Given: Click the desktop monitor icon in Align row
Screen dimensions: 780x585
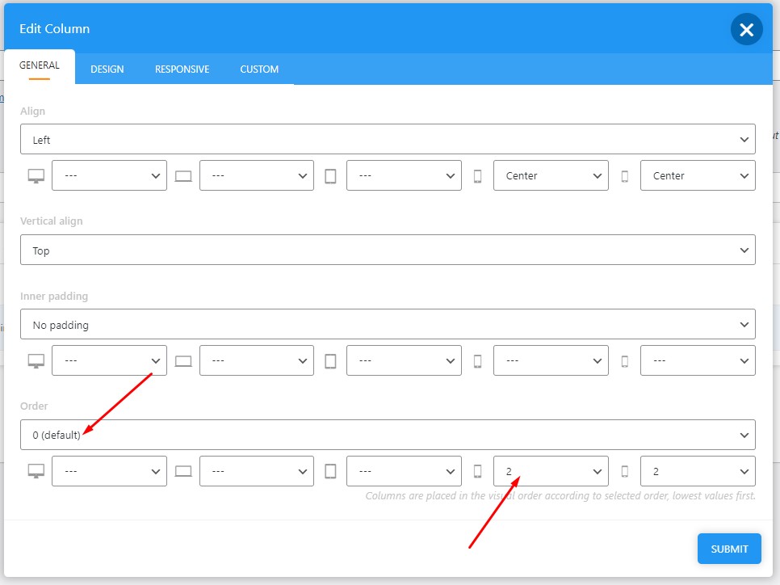Looking at the screenshot, I should click(x=36, y=176).
